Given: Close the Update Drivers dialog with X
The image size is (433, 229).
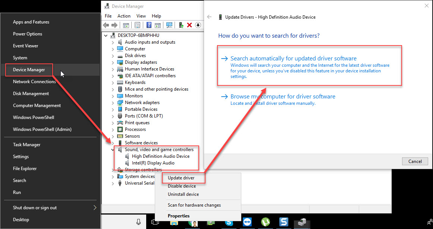Looking at the screenshot, I should click(x=427, y=6).
